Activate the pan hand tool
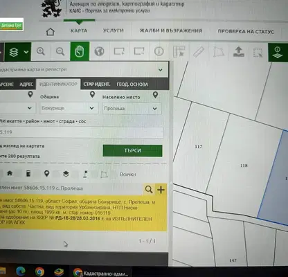 click(x=80, y=51)
